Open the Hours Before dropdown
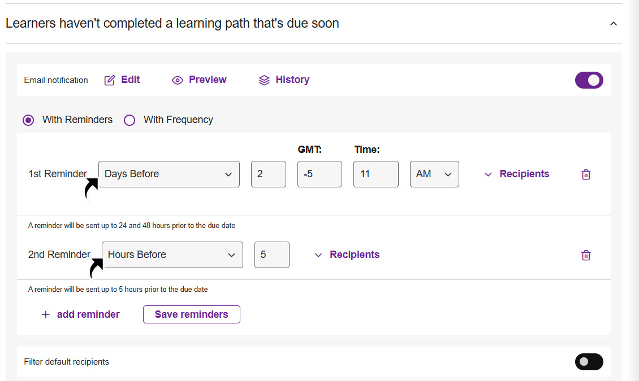The height and width of the screenshot is (381, 639). pyautogui.click(x=172, y=255)
